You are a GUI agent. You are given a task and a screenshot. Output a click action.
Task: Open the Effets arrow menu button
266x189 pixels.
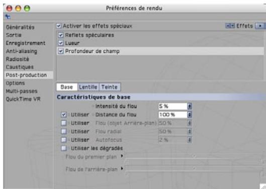[x=260, y=26]
